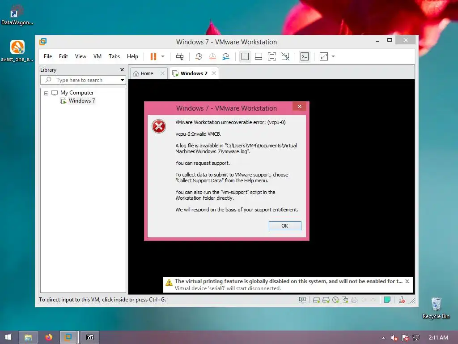Launch Firefox from the taskbar
This screenshot has height=344, width=458.
49,337
